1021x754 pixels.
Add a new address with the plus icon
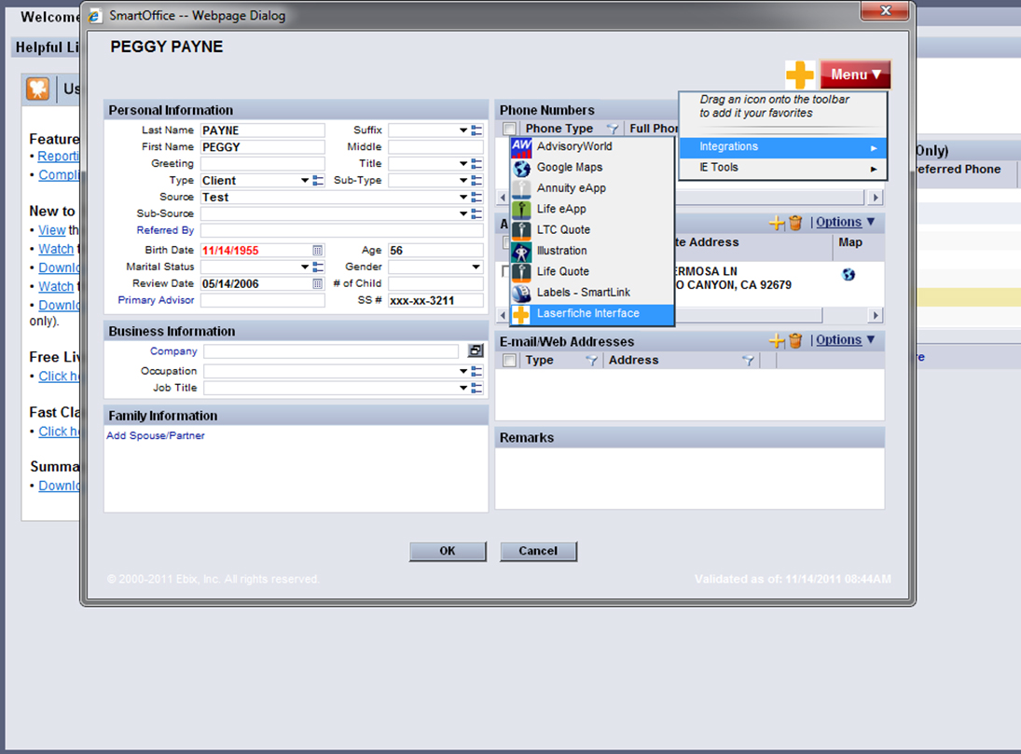[777, 224]
